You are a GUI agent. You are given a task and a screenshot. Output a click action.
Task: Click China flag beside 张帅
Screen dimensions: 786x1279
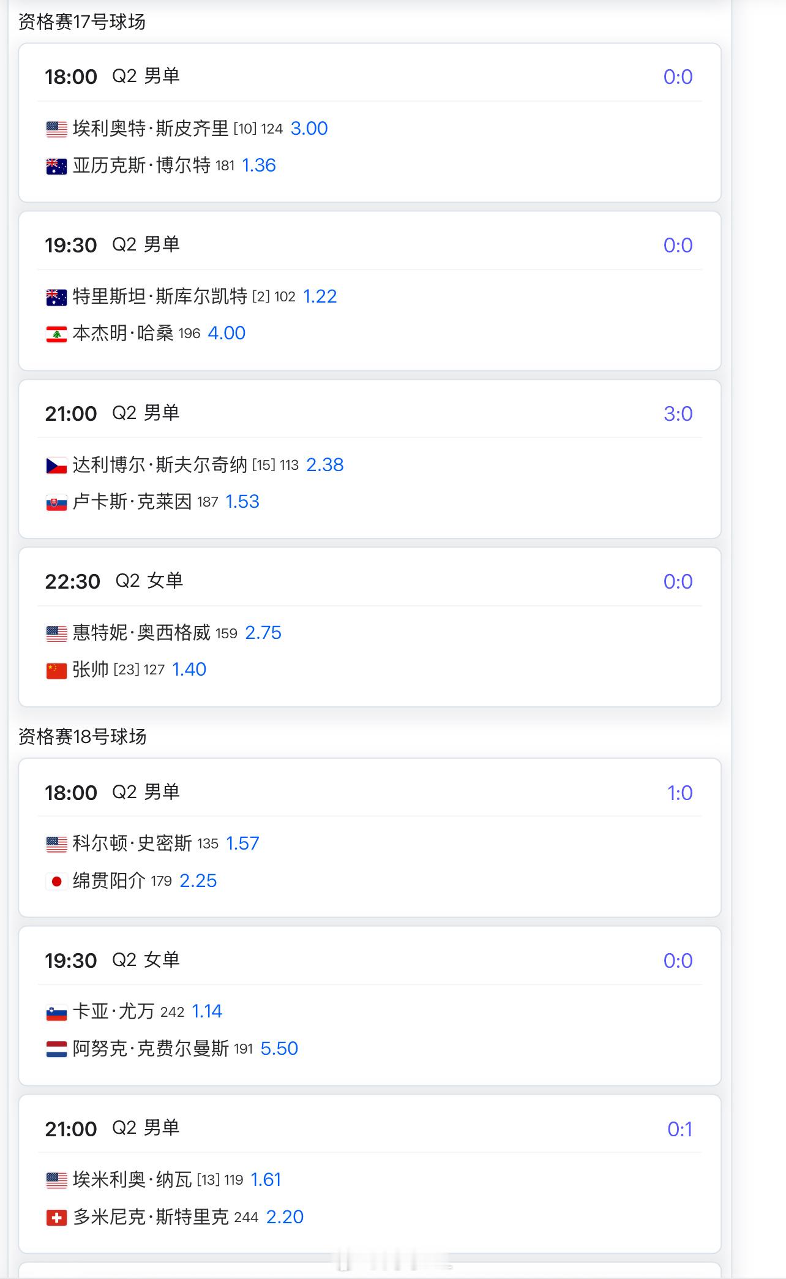point(57,670)
